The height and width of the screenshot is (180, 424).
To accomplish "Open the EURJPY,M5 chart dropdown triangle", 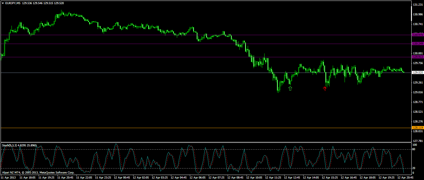I will coord(3,3).
